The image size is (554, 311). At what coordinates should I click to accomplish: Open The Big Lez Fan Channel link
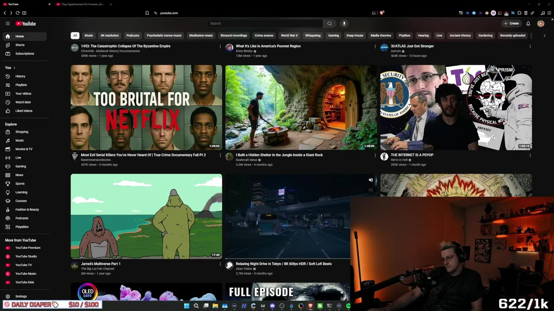[97, 269]
